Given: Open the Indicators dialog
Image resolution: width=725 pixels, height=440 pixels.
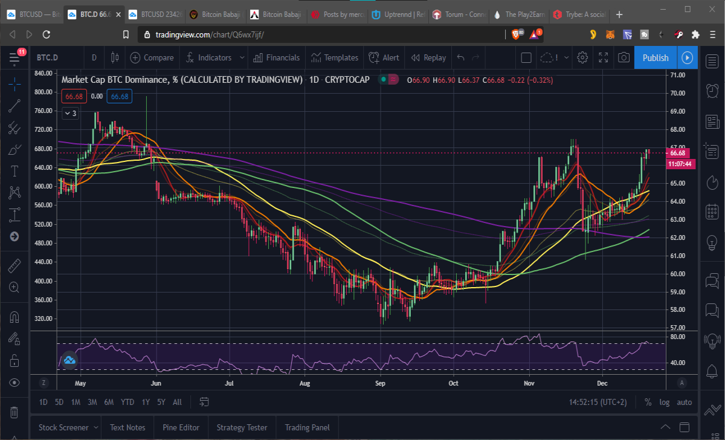Looking at the screenshot, I should pos(208,57).
